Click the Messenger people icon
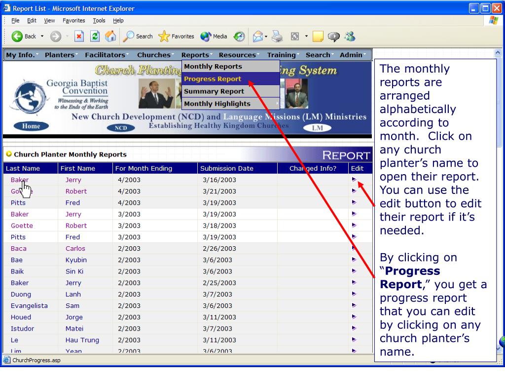This screenshot has height=379, width=505. point(350,37)
